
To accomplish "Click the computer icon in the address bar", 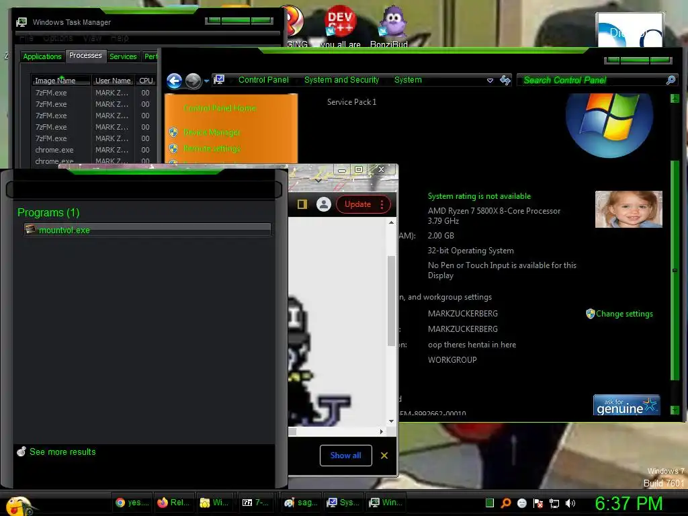I will (x=219, y=80).
